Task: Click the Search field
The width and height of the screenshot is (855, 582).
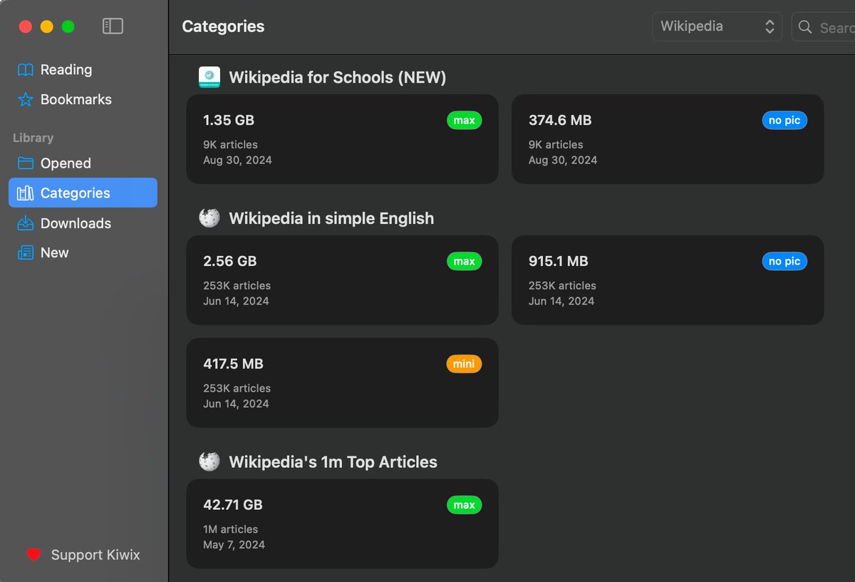Action: (824, 27)
